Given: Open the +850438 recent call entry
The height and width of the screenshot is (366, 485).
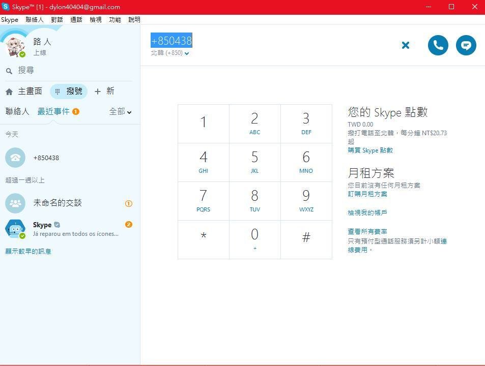Looking at the screenshot, I should [70, 158].
